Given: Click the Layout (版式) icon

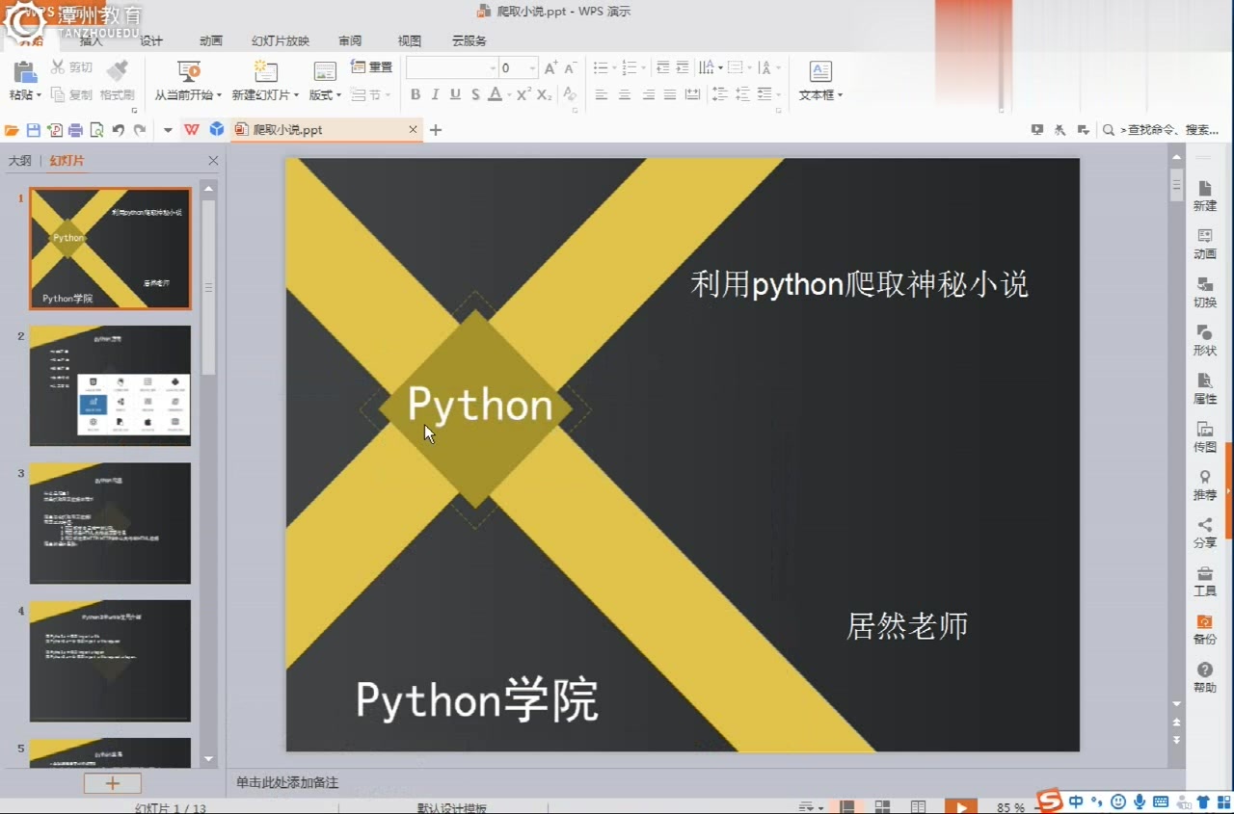Looking at the screenshot, I should click(x=325, y=72).
